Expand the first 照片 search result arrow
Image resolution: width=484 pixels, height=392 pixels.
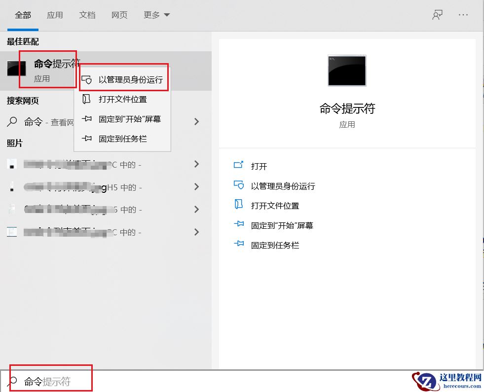point(196,164)
